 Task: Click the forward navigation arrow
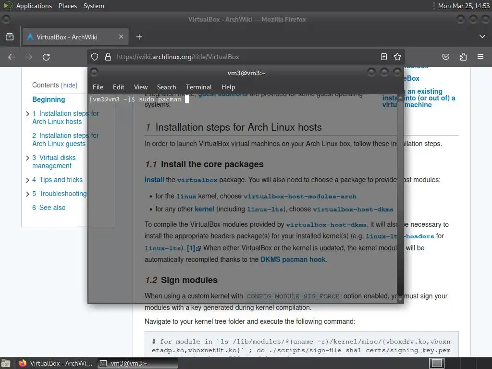click(x=29, y=57)
